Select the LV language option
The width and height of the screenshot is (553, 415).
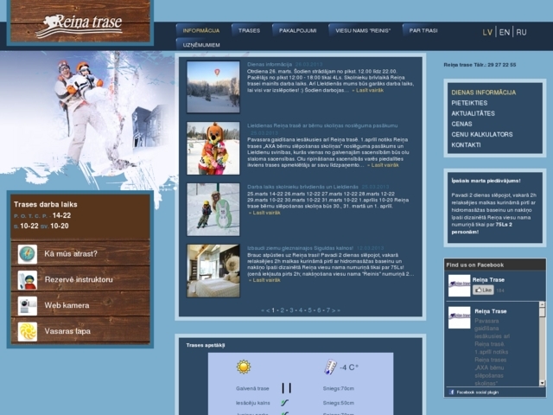487,32
